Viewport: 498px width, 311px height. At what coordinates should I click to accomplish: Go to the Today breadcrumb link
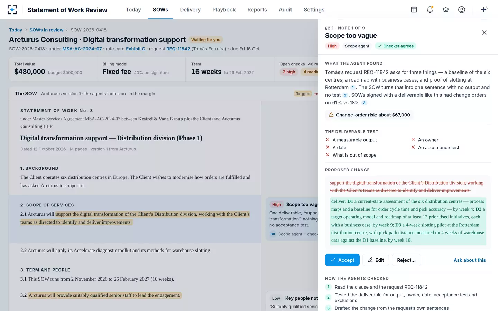point(16,30)
